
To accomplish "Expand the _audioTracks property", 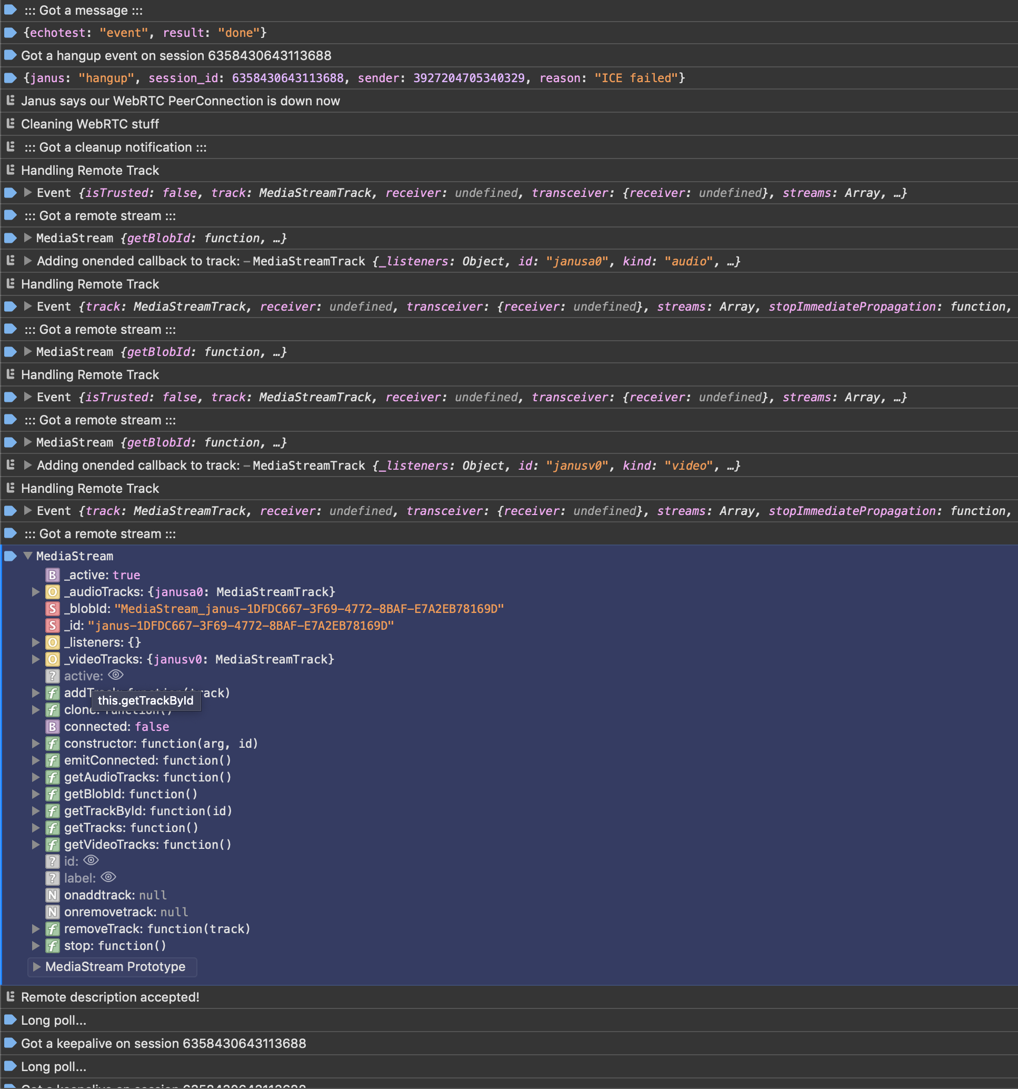I will 36,591.
